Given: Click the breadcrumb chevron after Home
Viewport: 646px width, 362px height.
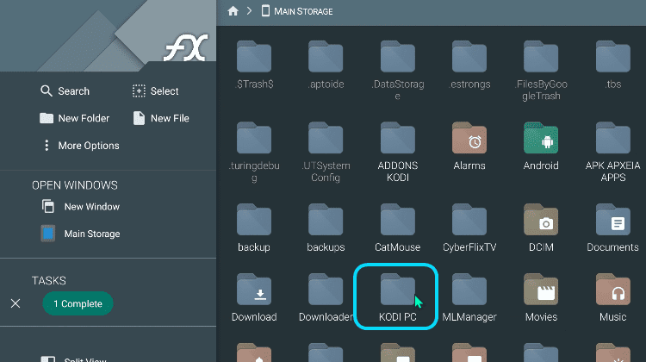Looking at the screenshot, I should coord(249,11).
